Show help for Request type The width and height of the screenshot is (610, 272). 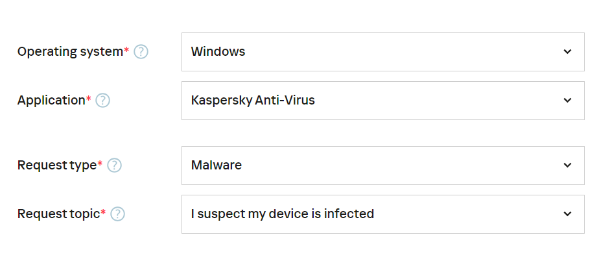pos(114,166)
